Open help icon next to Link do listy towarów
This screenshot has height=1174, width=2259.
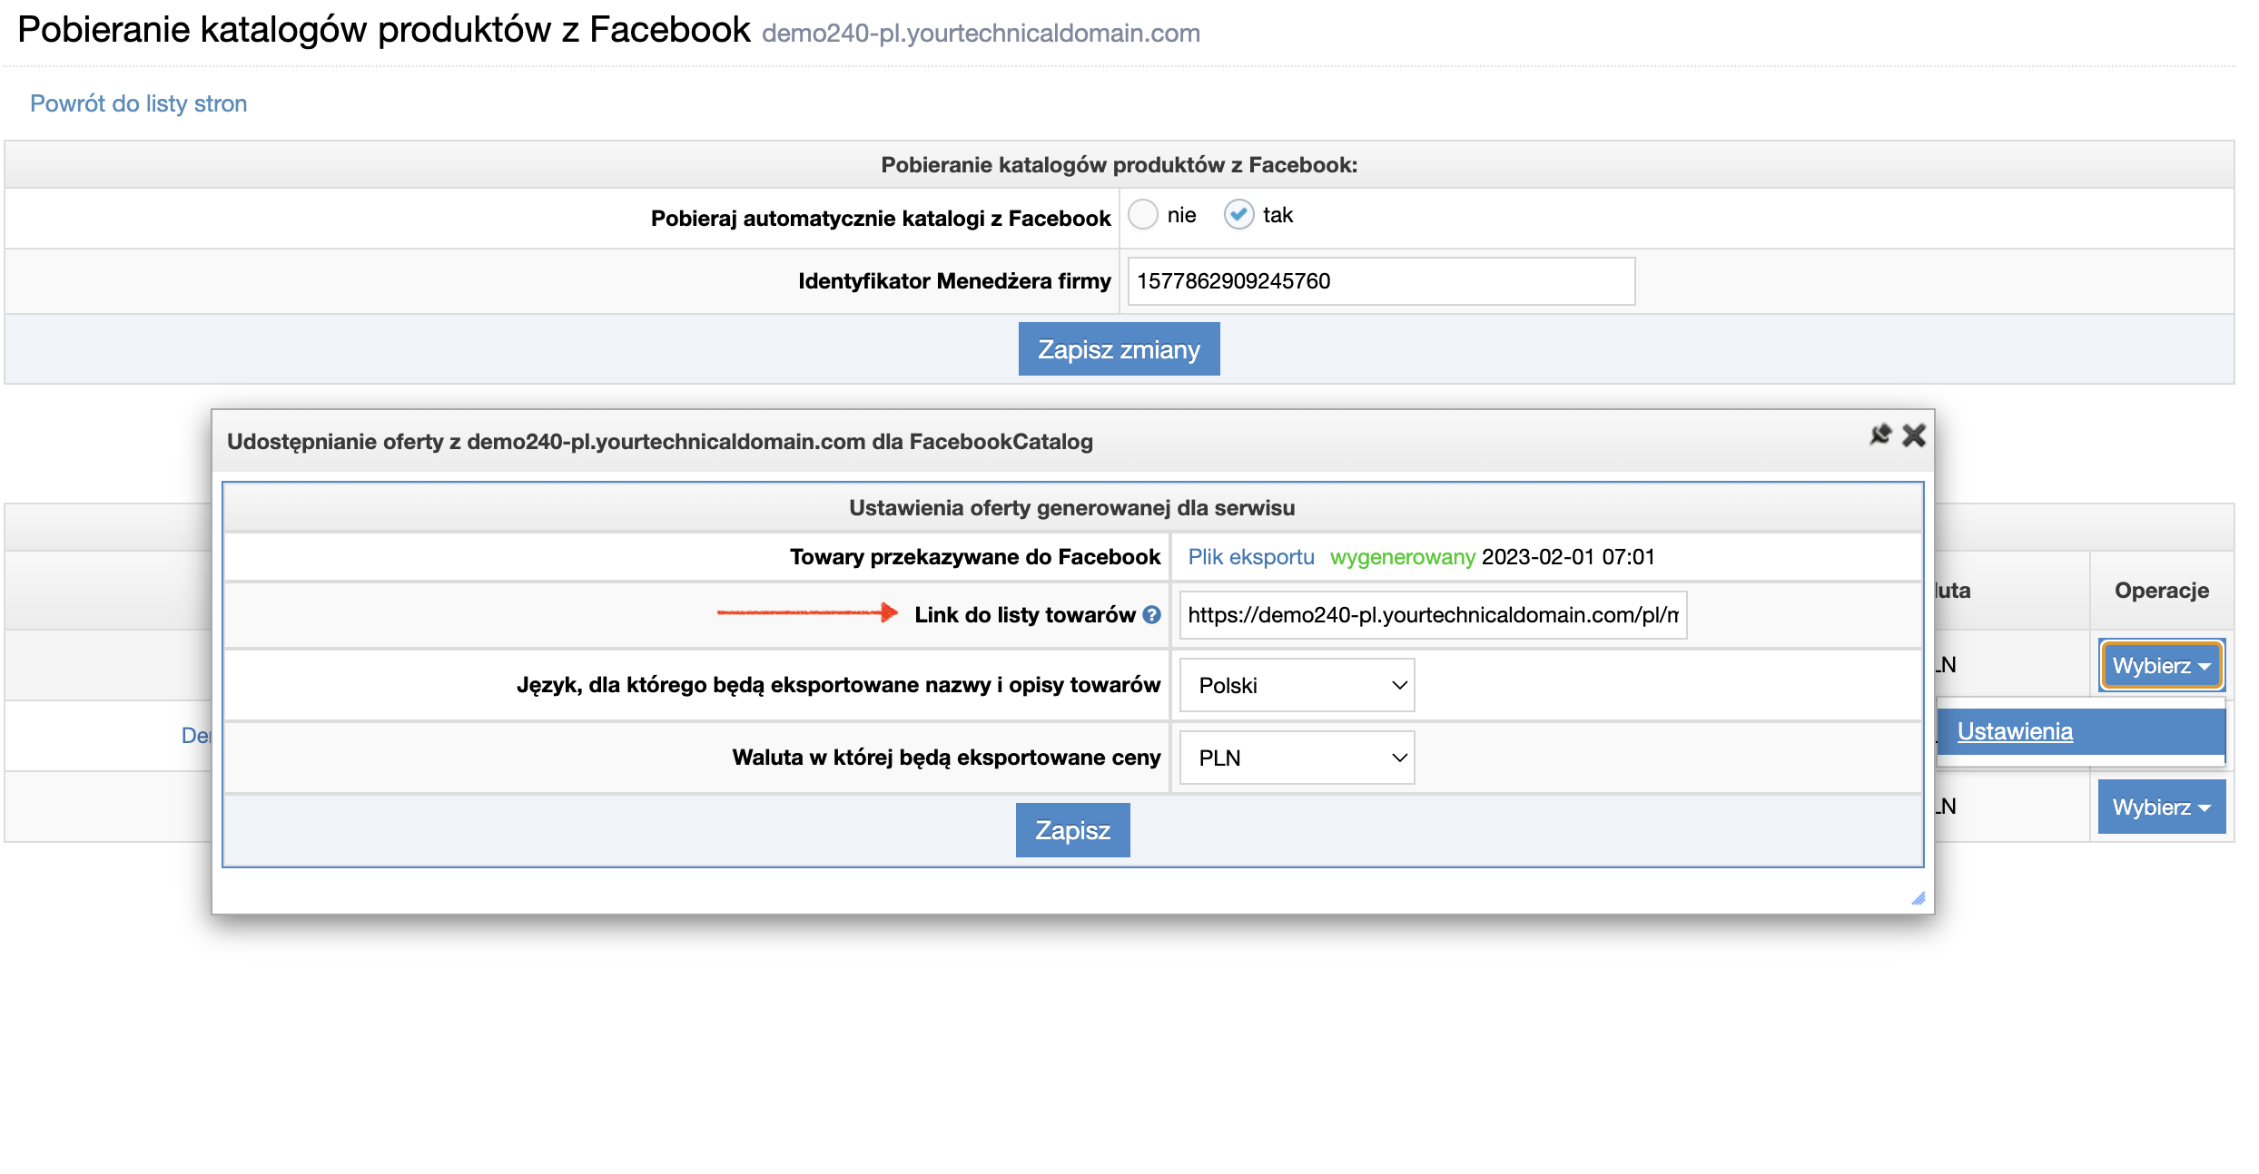pyautogui.click(x=1152, y=615)
